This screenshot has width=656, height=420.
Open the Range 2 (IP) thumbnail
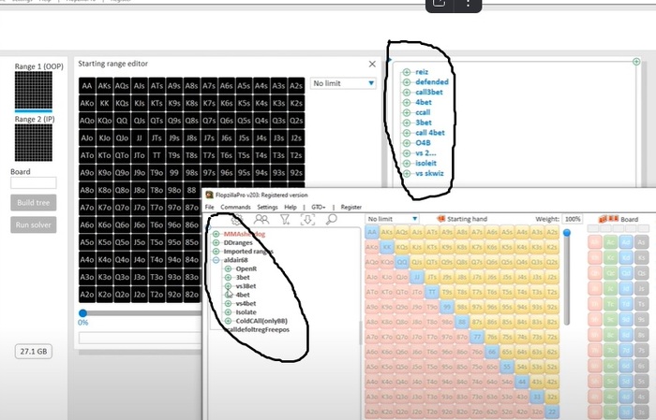point(34,143)
